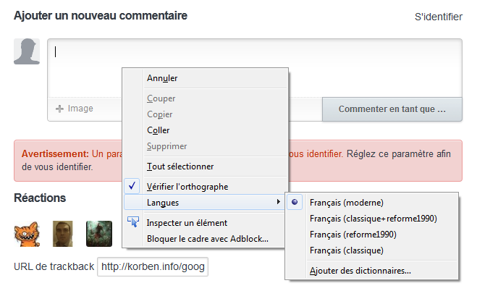Click the Inspecter un élément cursor icon
477x291 pixels.
tap(132, 223)
